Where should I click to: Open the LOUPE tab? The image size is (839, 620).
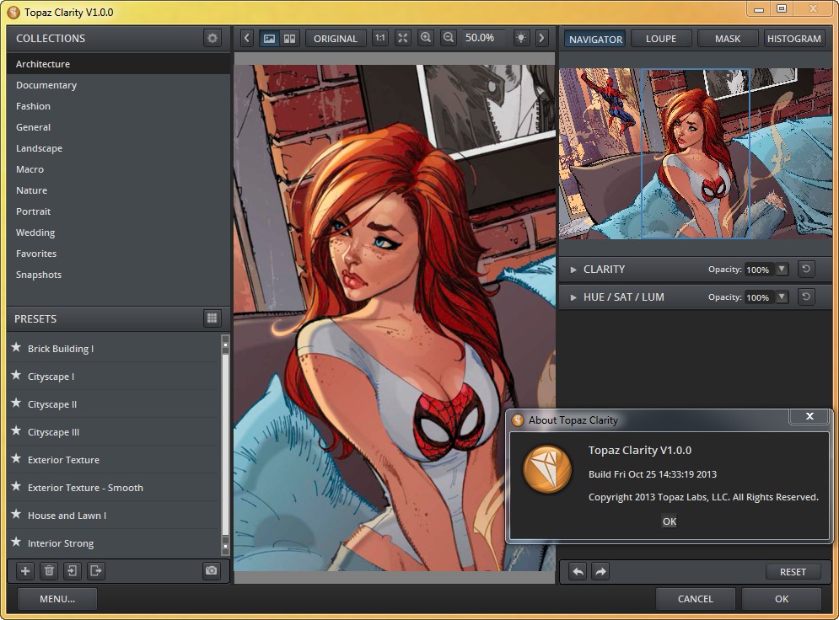click(661, 39)
